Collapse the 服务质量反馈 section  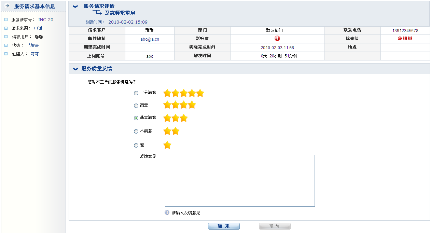75,69
